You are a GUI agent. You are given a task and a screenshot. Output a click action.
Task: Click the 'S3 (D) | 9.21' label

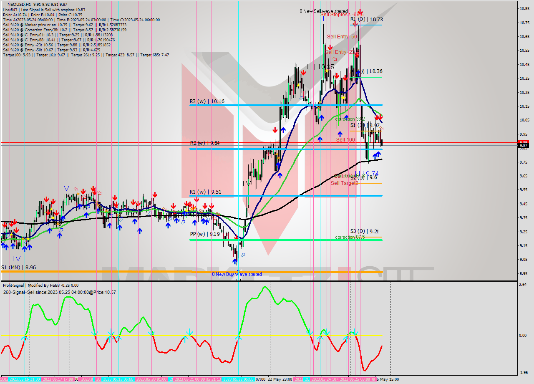coord(365,231)
